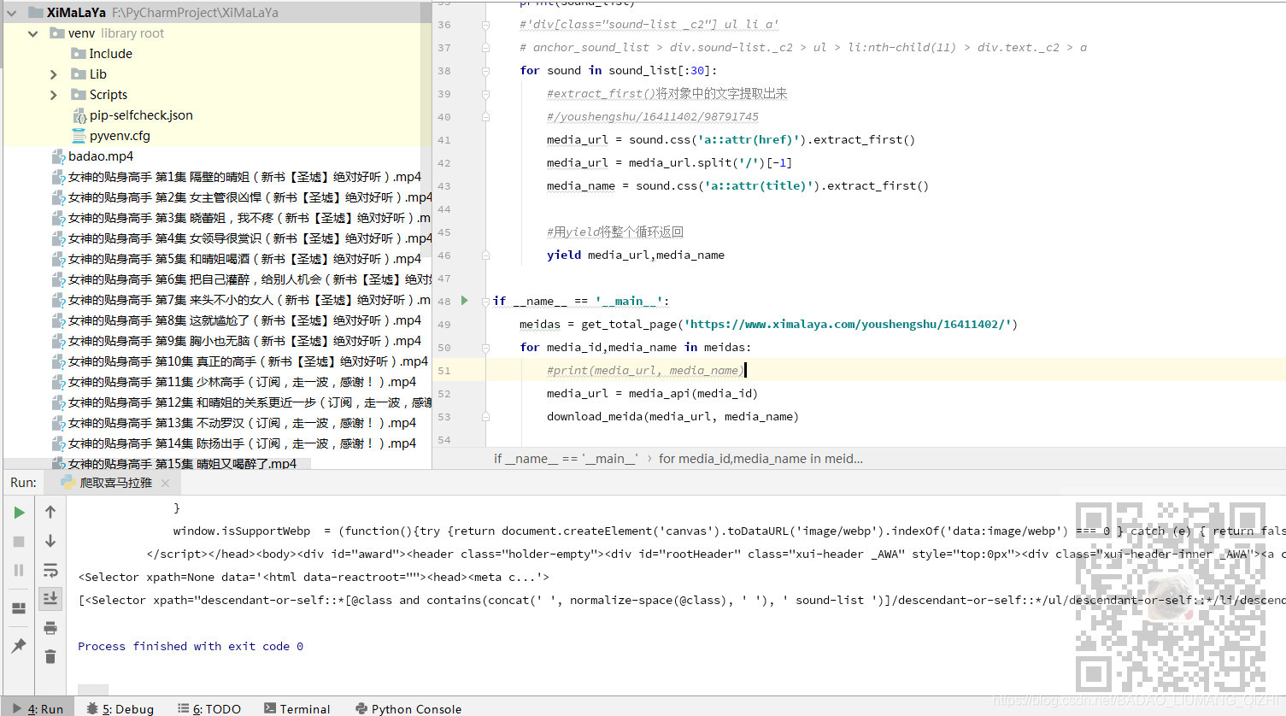
Task: Open the 6: TODO tool window tab
Action: 209,708
